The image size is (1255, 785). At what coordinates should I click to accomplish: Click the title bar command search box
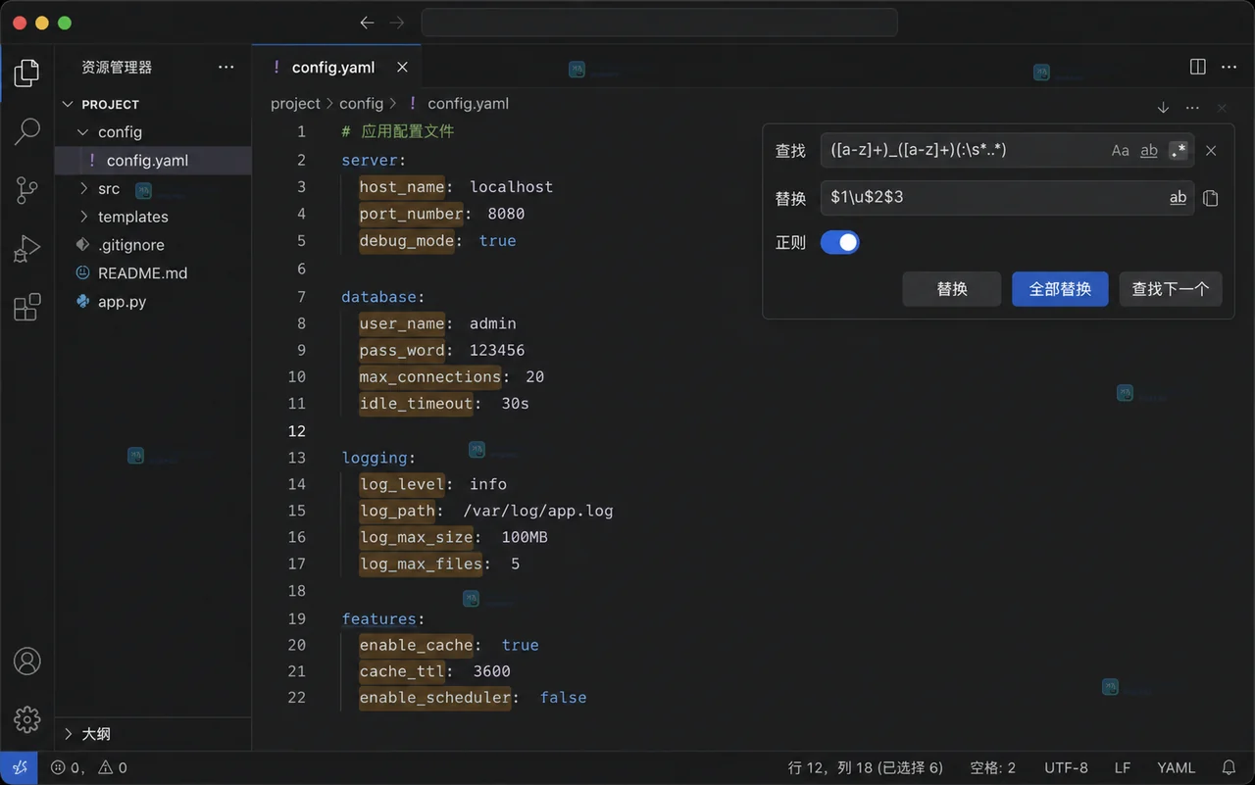pos(660,23)
